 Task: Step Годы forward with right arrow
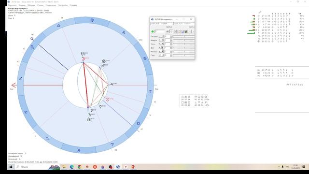point(162,55)
